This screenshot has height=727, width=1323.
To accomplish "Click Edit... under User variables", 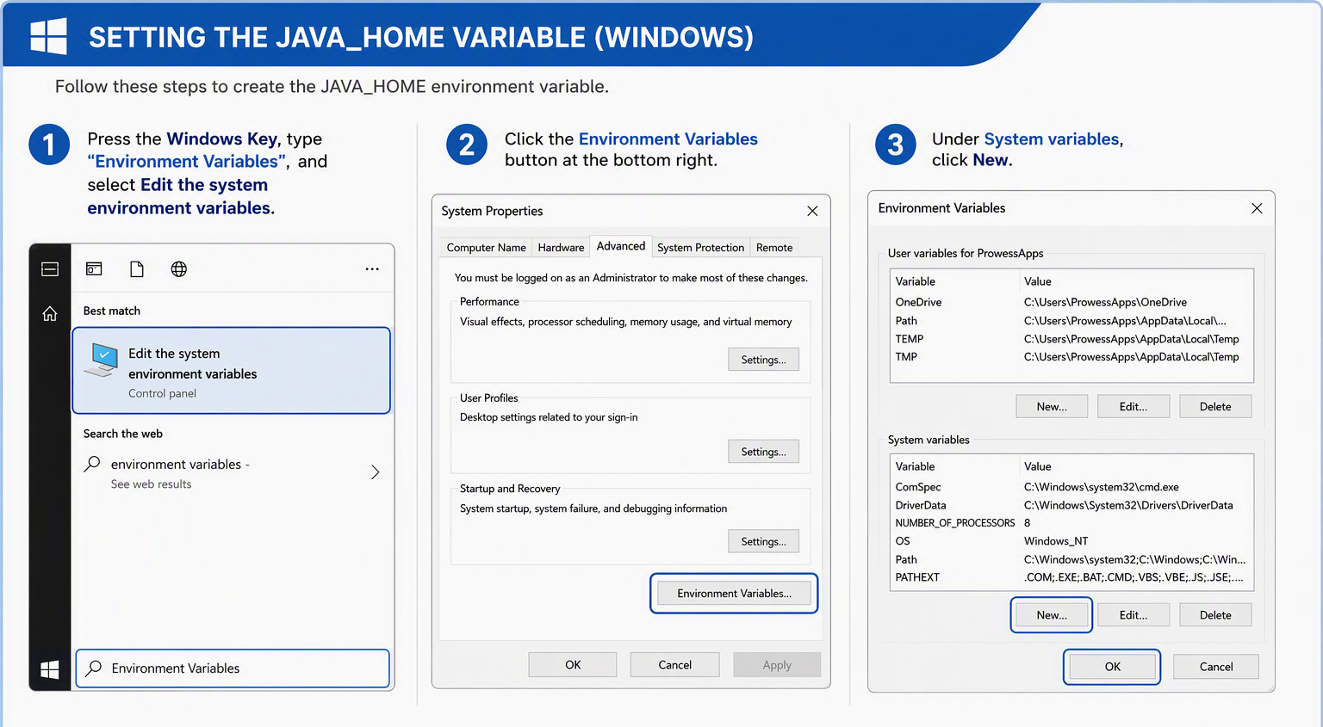I will coord(1134,407).
